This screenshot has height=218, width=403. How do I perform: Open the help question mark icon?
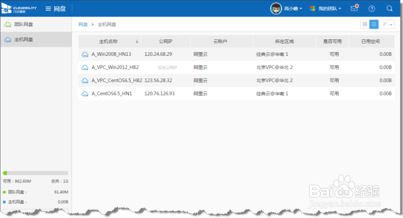click(x=372, y=9)
